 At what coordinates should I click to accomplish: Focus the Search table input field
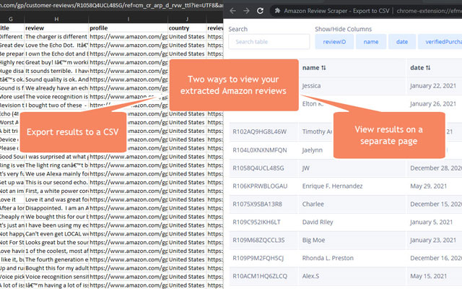(269, 42)
